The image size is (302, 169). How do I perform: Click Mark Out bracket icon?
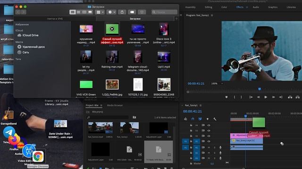241,97
